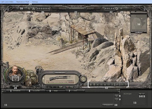This screenshot has height=109, width=152.
Task: Click the crossed tools icon
Action: 112,84
